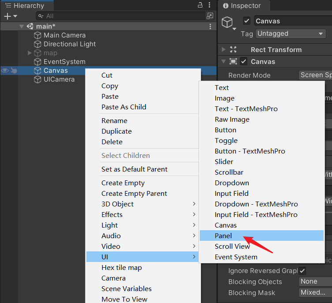The height and width of the screenshot is (303, 332).
Task: Click the Canvas component icon in Inspector
Action: pos(233,62)
